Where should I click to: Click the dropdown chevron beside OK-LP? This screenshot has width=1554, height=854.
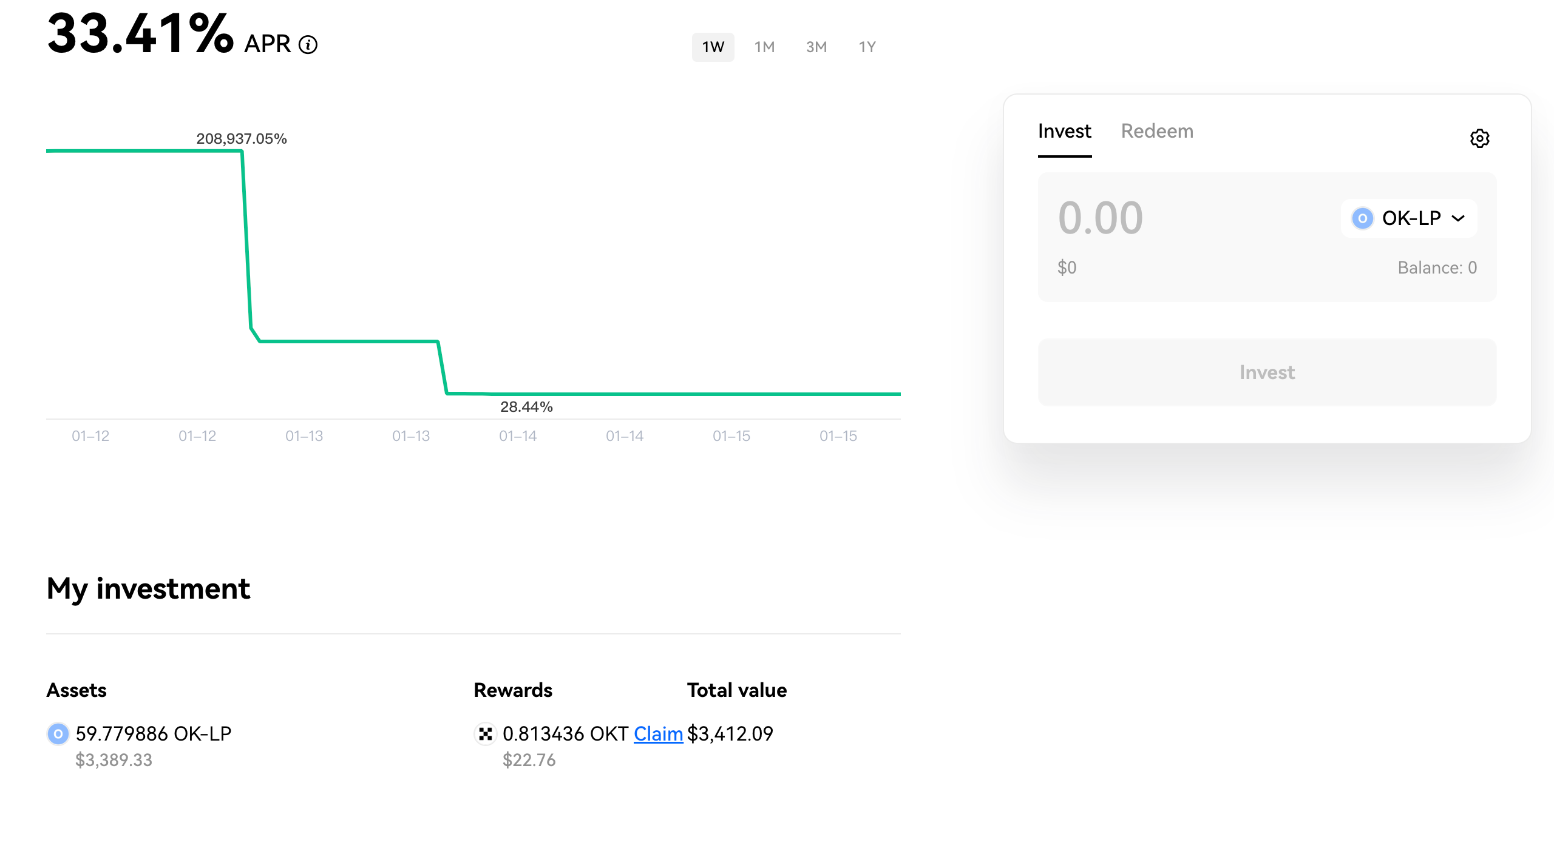pos(1458,218)
